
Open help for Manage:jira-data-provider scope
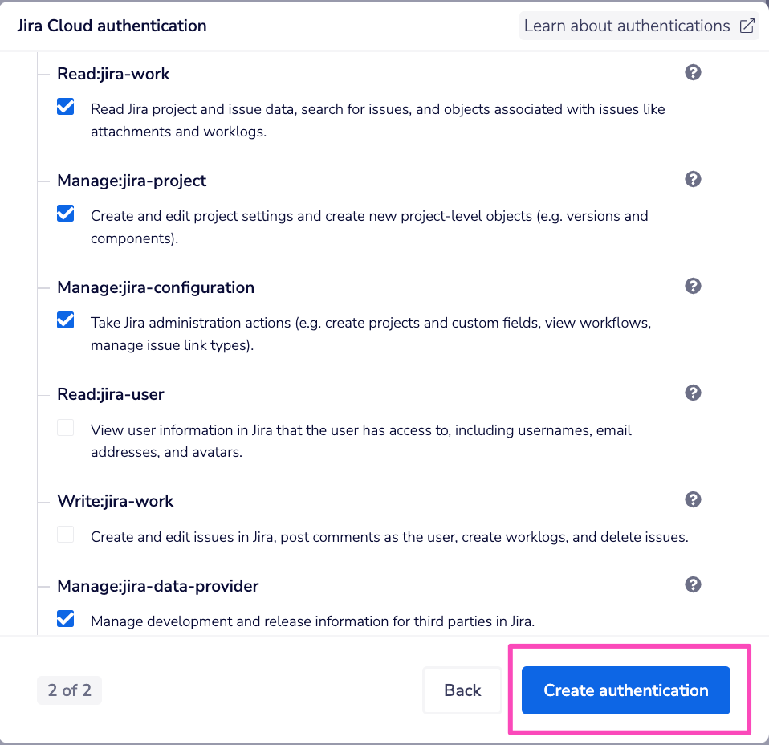tap(693, 584)
